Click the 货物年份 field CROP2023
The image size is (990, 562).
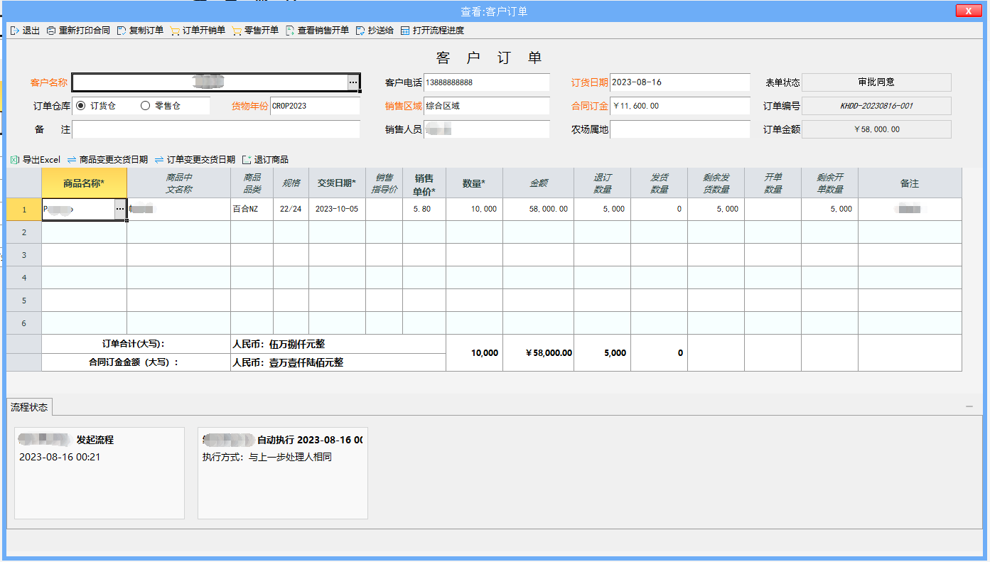(315, 106)
